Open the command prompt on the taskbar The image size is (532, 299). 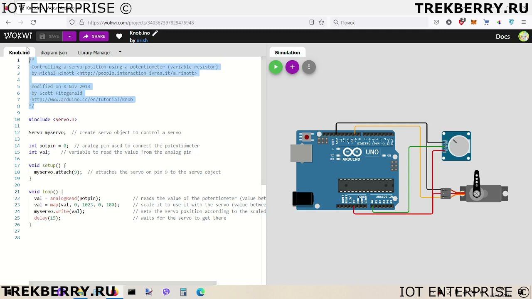(131, 292)
